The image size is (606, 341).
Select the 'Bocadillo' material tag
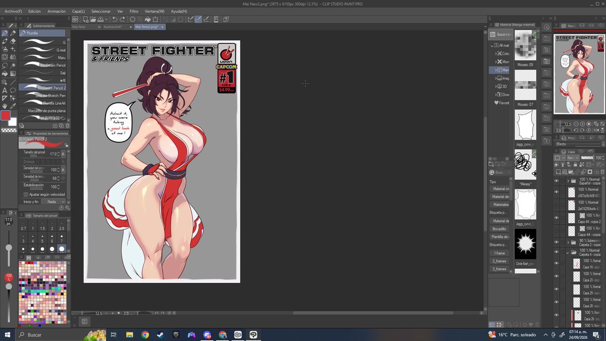(499, 229)
